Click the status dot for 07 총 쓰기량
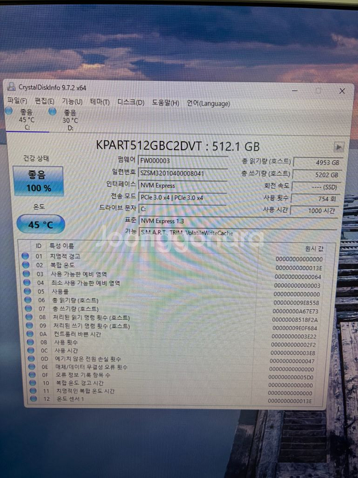This screenshot has height=478, width=358. [x=29, y=308]
